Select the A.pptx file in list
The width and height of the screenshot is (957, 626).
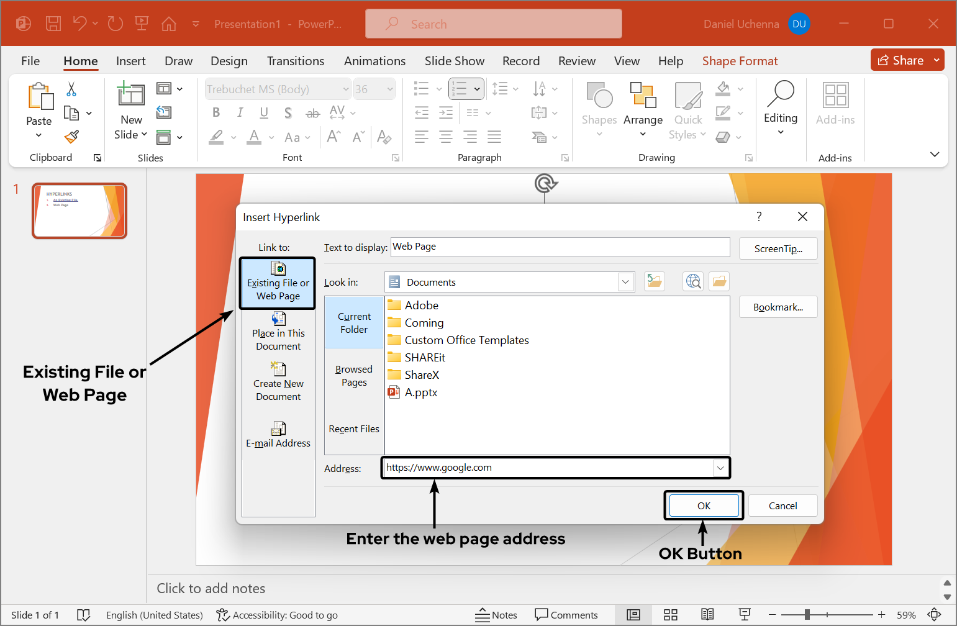click(420, 392)
